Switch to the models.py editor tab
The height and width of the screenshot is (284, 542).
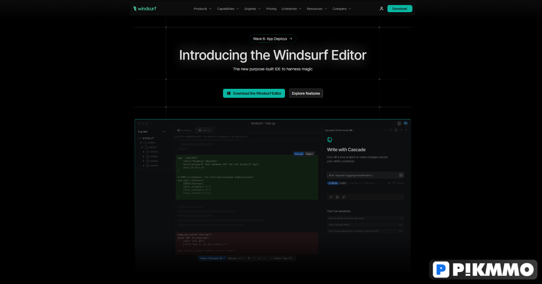tap(185, 130)
